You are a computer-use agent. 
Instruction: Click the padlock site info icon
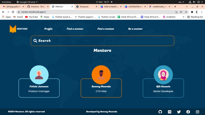click(x=19, y=12)
